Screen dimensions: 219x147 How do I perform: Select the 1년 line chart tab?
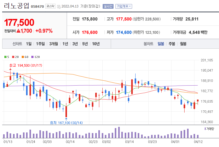coord(65,44)
